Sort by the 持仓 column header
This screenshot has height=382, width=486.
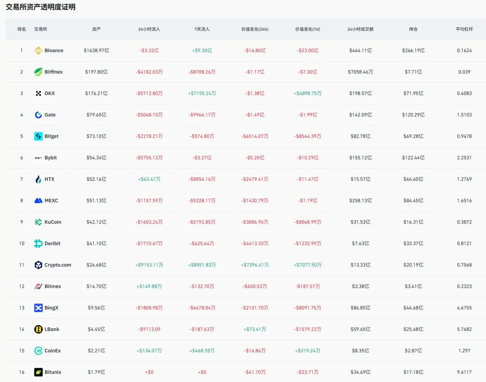click(413, 29)
